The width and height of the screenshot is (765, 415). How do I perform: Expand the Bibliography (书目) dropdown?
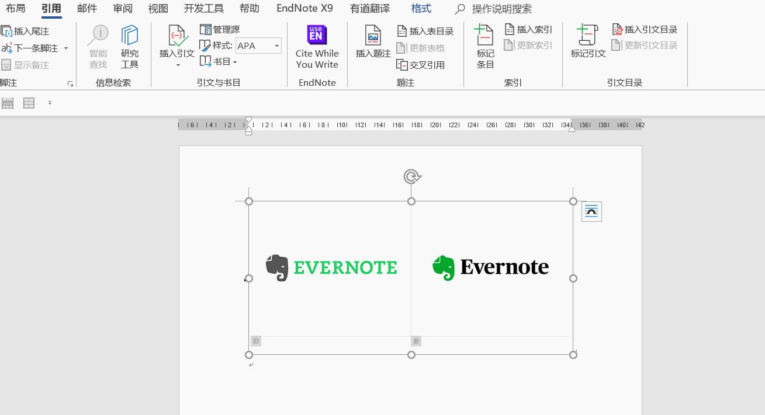coord(235,62)
